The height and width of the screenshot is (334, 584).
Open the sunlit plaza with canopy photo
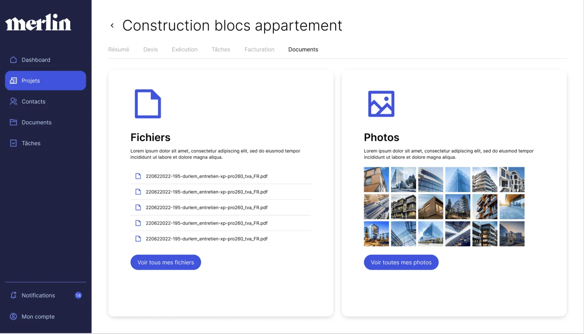point(512,207)
